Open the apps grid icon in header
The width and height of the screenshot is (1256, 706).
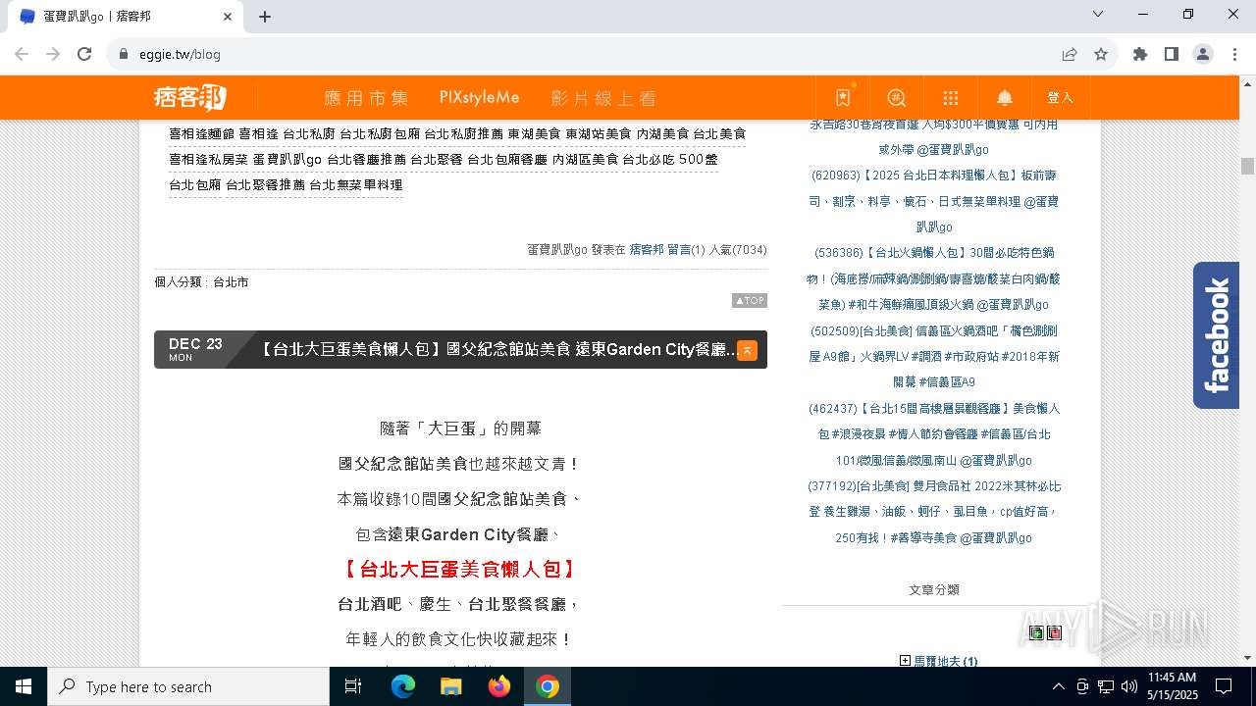[x=951, y=98]
